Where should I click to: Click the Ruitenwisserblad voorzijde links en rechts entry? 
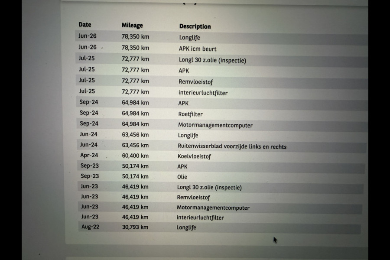(x=232, y=146)
